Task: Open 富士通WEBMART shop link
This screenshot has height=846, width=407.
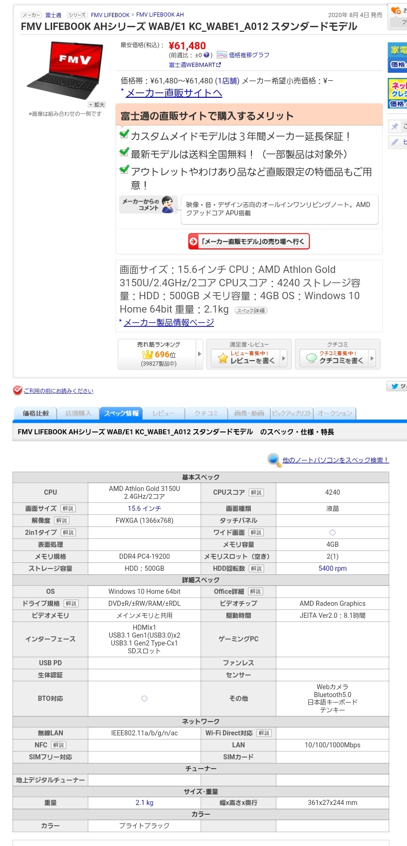Action: coord(192,65)
